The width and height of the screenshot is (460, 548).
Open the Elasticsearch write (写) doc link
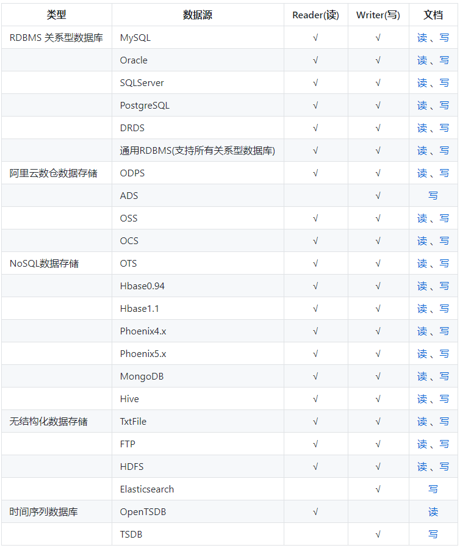[x=433, y=489]
